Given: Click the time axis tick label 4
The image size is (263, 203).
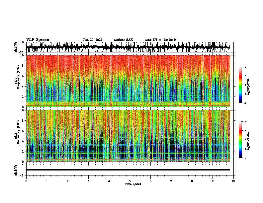Looking at the screenshot, I should [x=109, y=181].
